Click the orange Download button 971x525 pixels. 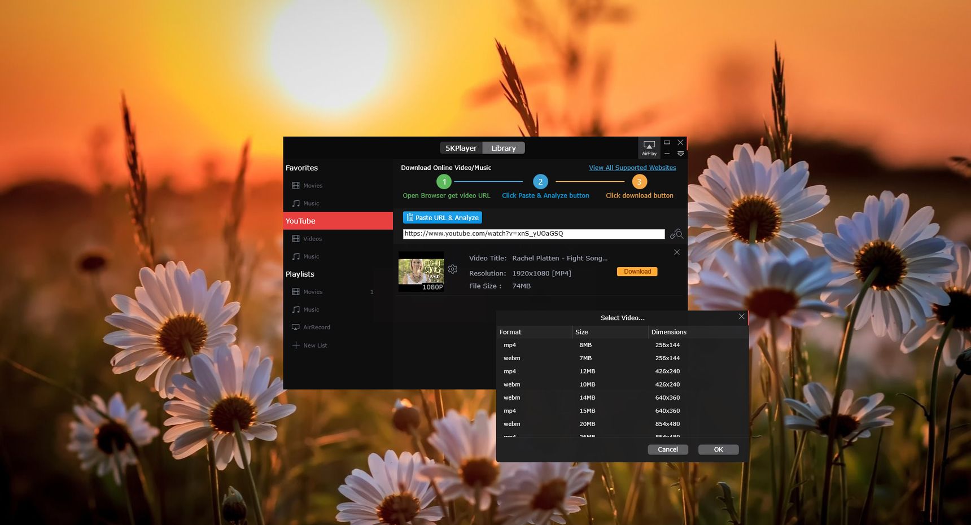(637, 272)
